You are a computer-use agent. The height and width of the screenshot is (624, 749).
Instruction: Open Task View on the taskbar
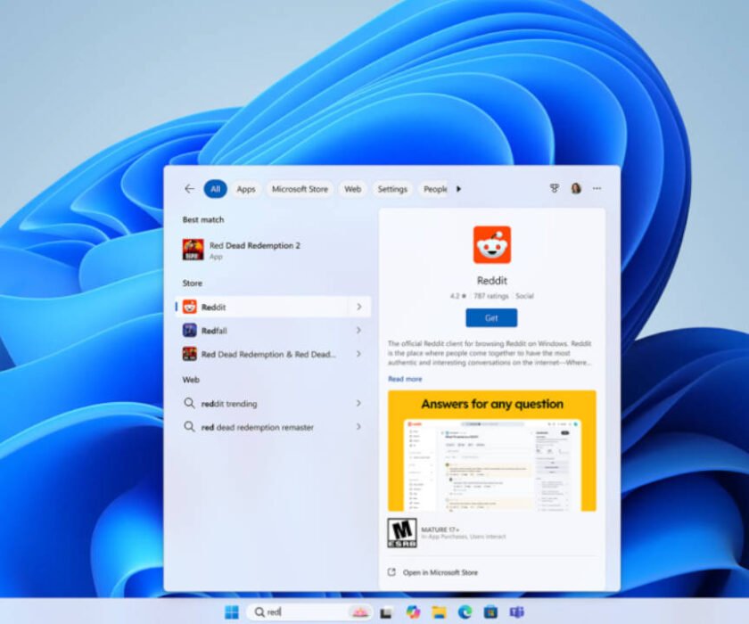click(386, 612)
